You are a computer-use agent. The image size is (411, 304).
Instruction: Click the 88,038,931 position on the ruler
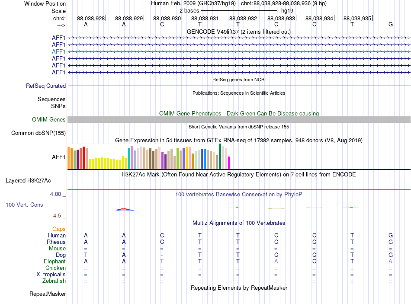205,18
